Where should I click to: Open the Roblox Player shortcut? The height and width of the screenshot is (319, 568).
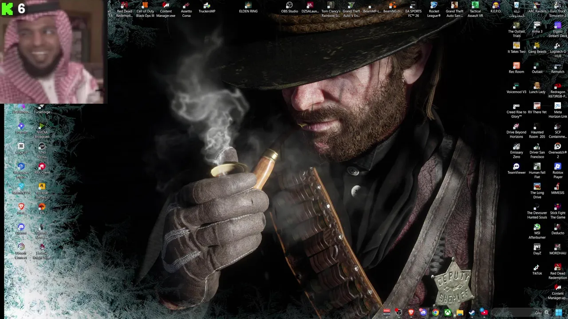tap(558, 171)
